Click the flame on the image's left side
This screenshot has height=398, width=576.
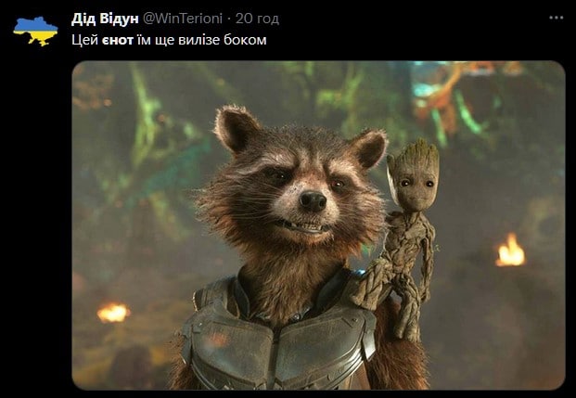(x=113, y=313)
